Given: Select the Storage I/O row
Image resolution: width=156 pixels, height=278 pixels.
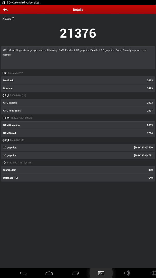Looking at the screenshot, I should (x=78, y=170).
